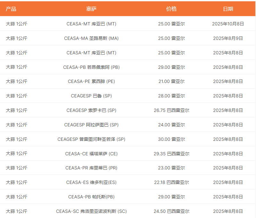Click CEAGESP 普雷图河畔圣若泽 (SP) market name

click(x=91, y=139)
